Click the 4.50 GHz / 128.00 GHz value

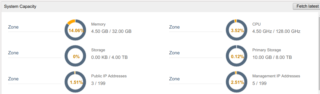tap(276, 31)
